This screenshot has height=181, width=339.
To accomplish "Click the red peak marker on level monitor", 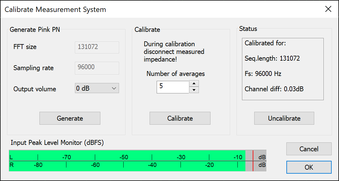I will (x=253, y=161).
